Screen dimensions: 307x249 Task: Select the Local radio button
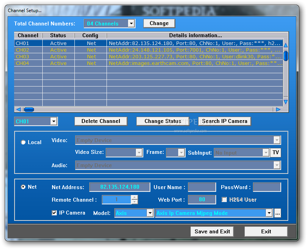[23, 142]
